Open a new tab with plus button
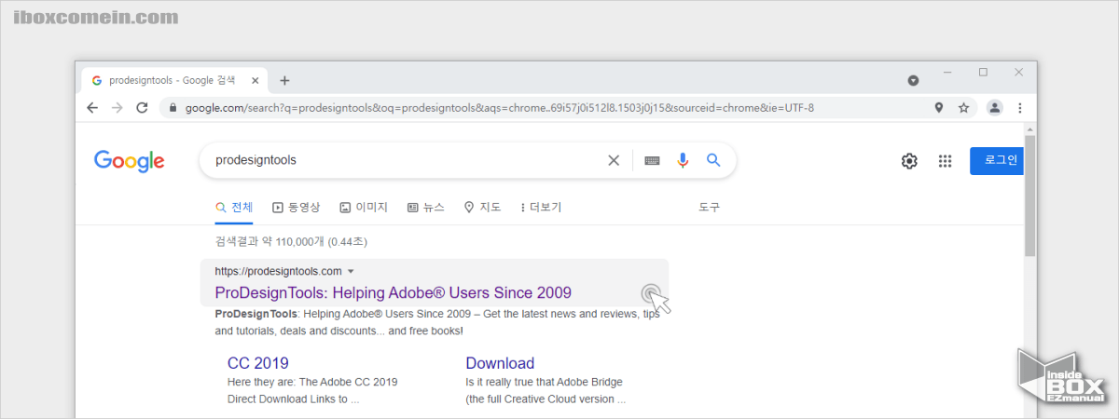 coord(284,80)
